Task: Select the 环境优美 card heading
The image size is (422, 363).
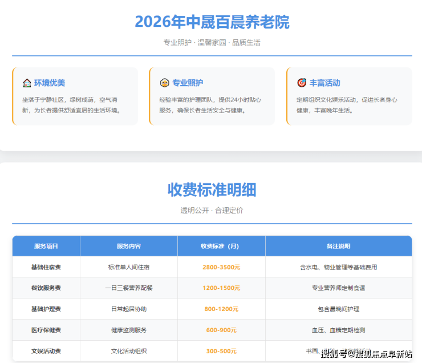Action: click(50, 83)
